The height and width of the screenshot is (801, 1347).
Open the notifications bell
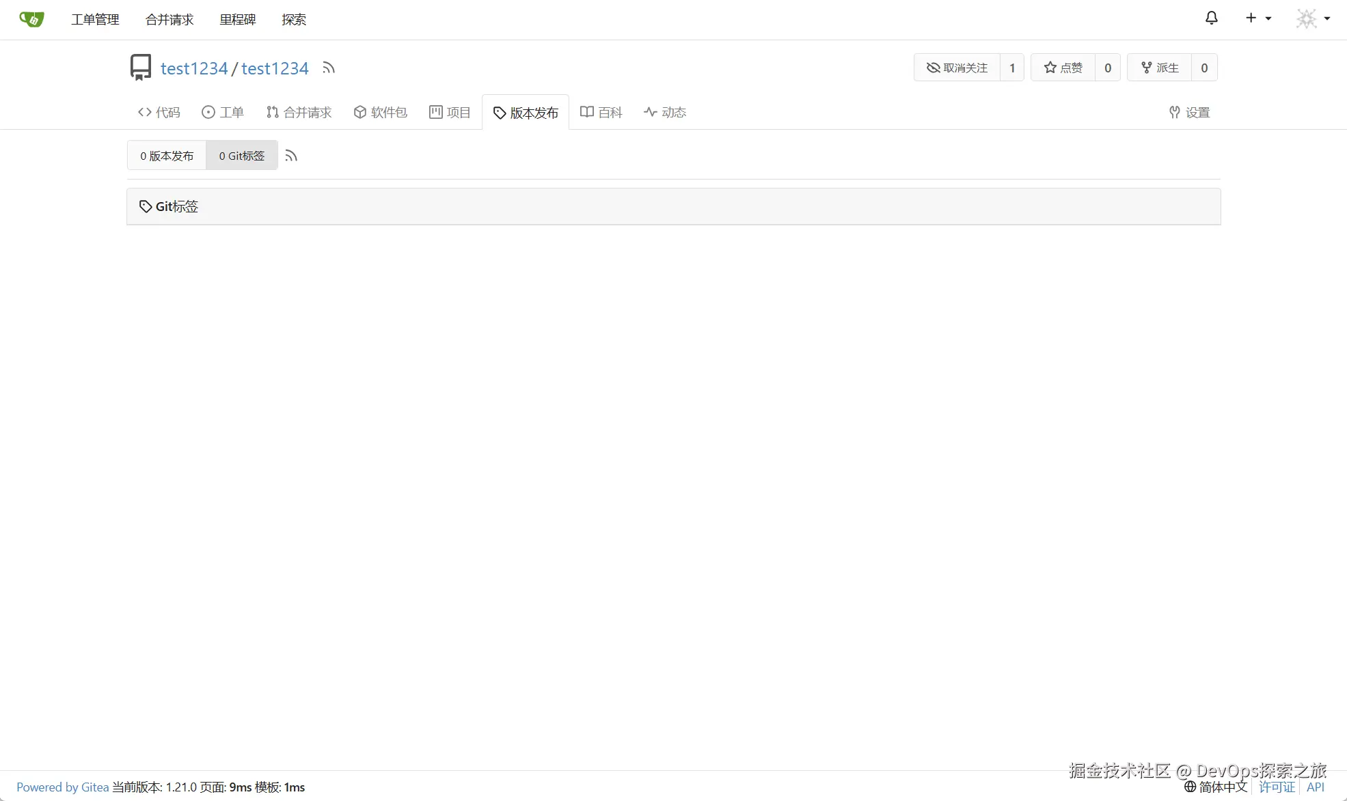1211,18
